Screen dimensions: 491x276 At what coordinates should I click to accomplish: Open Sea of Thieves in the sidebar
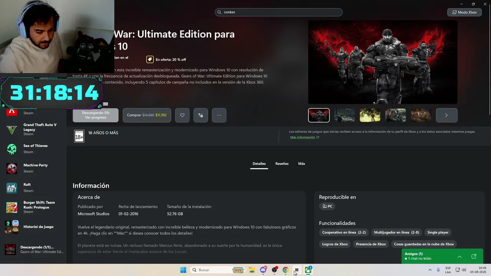pyautogui.click(x=35, y=146)
